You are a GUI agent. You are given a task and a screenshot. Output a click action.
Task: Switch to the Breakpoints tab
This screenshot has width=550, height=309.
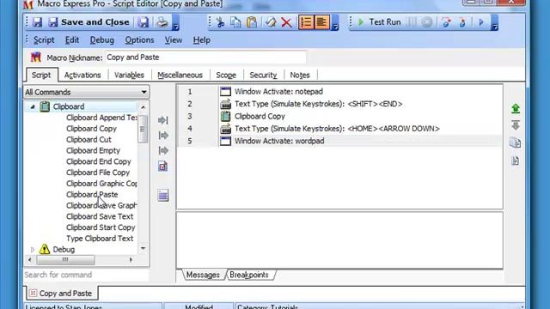[249, 275]
